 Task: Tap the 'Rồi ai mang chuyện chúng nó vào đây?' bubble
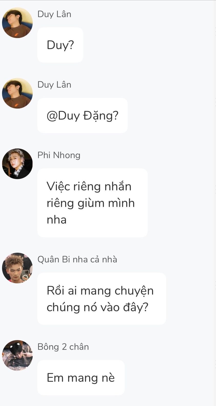(x=102, y=299)
